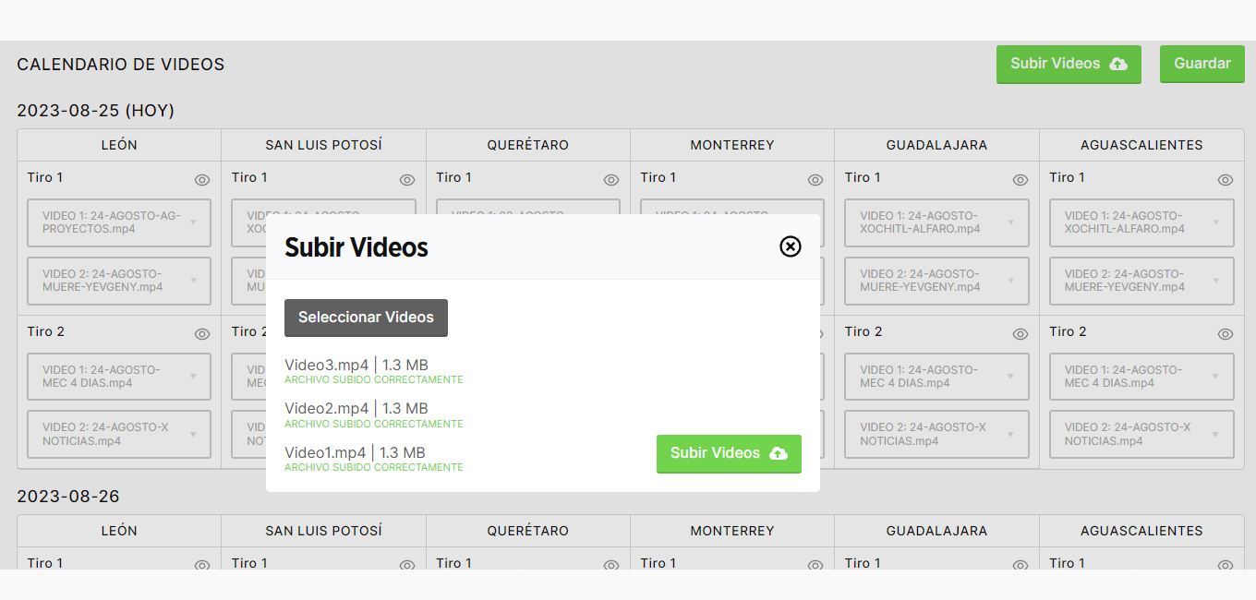Click Video3.mp4 file entry
This screenshot has width=1256, height=600.
coord(356,366)
